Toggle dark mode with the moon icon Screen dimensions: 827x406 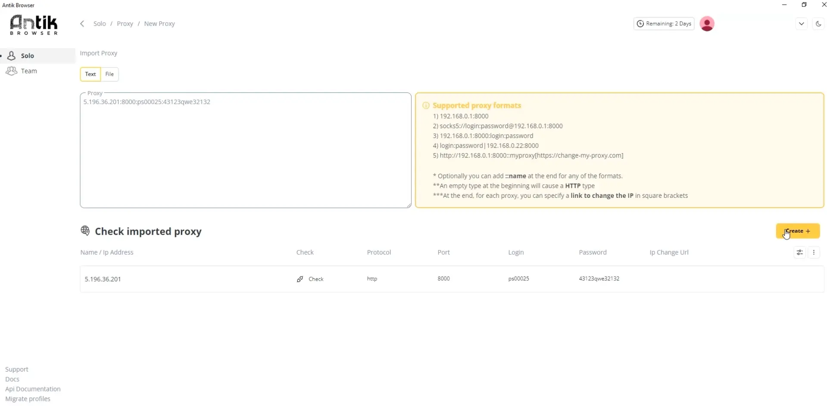point(818,24)
